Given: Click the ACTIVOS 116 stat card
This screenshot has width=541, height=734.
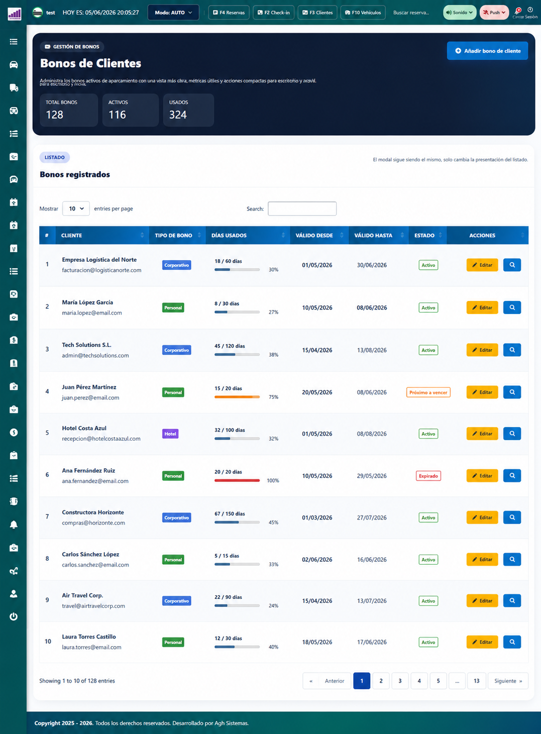Looking at the screenshot, I should pyautogui.click(x=131, y=110).
